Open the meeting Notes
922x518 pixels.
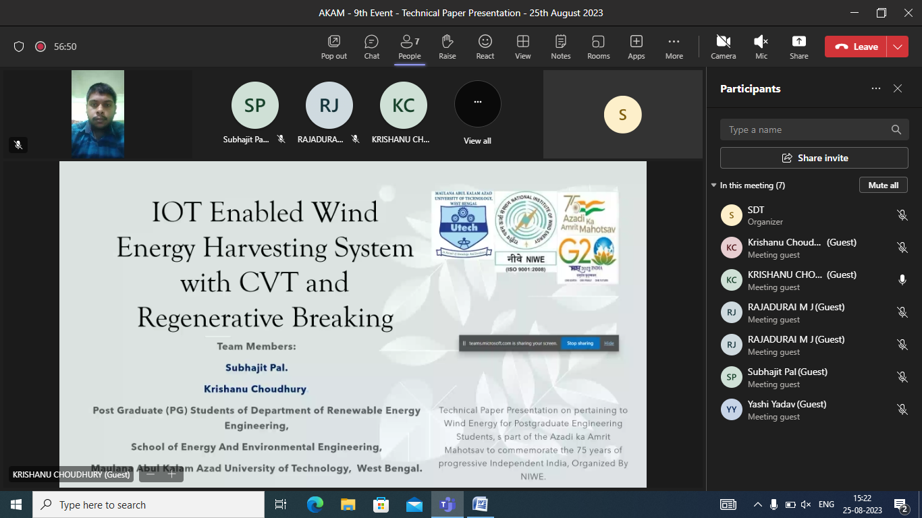pyautogui.click(x=560, y=47)
